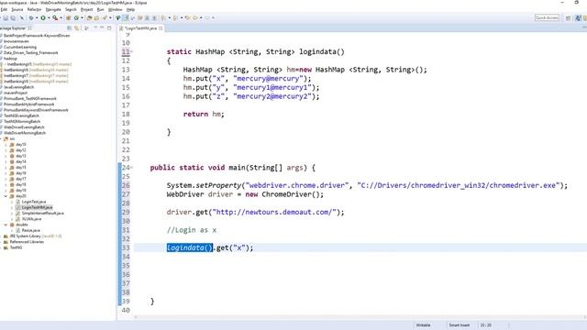
Task: Click the Java perspective icon
Action: 578,17
